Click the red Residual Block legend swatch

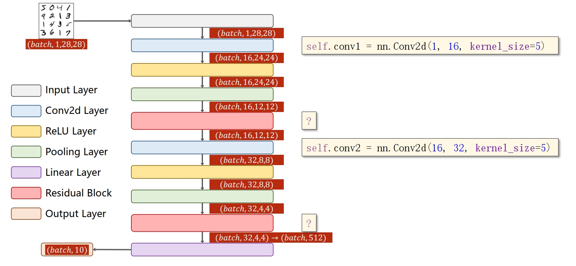[26, 193]
